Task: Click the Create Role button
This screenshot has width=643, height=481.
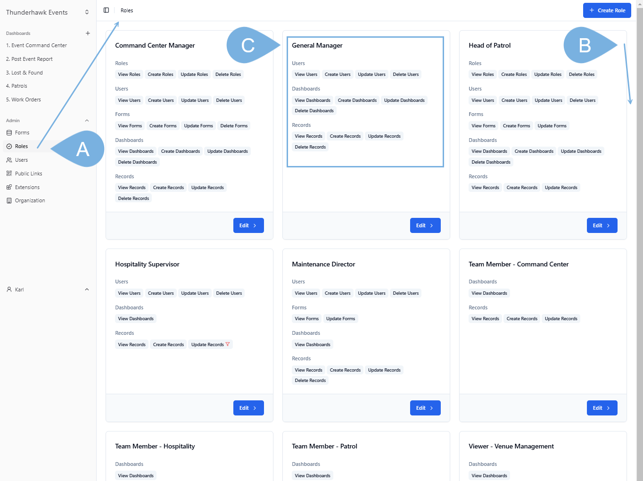Action: coord(607,10)
